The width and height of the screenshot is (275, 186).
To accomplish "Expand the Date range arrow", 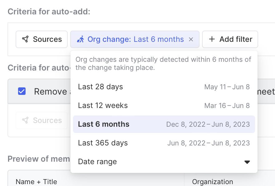I will click(x=247, y=162).
